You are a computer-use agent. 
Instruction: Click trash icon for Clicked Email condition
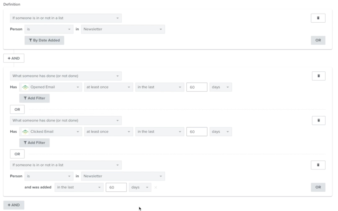[x=318, y=120]
